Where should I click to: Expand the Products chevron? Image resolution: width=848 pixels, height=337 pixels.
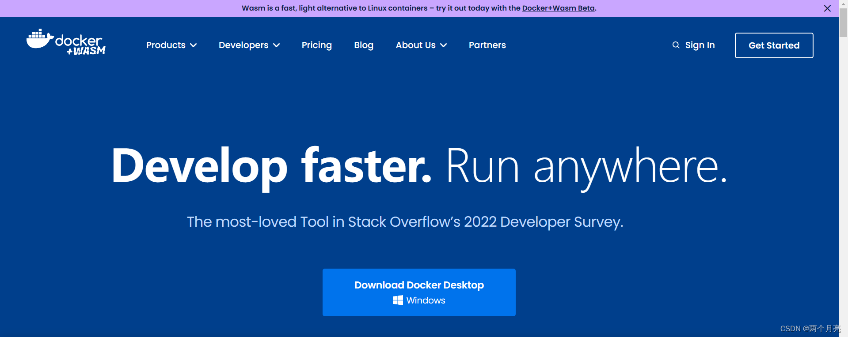[x=194, y=45]
